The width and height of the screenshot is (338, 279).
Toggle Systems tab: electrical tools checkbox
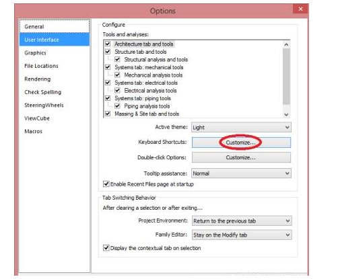(108, 83)
